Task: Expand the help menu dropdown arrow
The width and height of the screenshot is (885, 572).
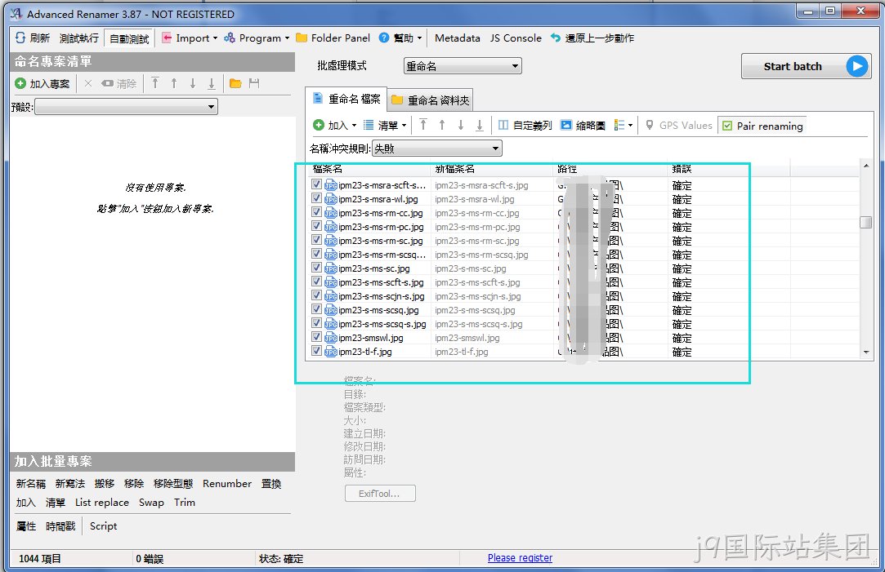Action: click(x=419, y=38)
